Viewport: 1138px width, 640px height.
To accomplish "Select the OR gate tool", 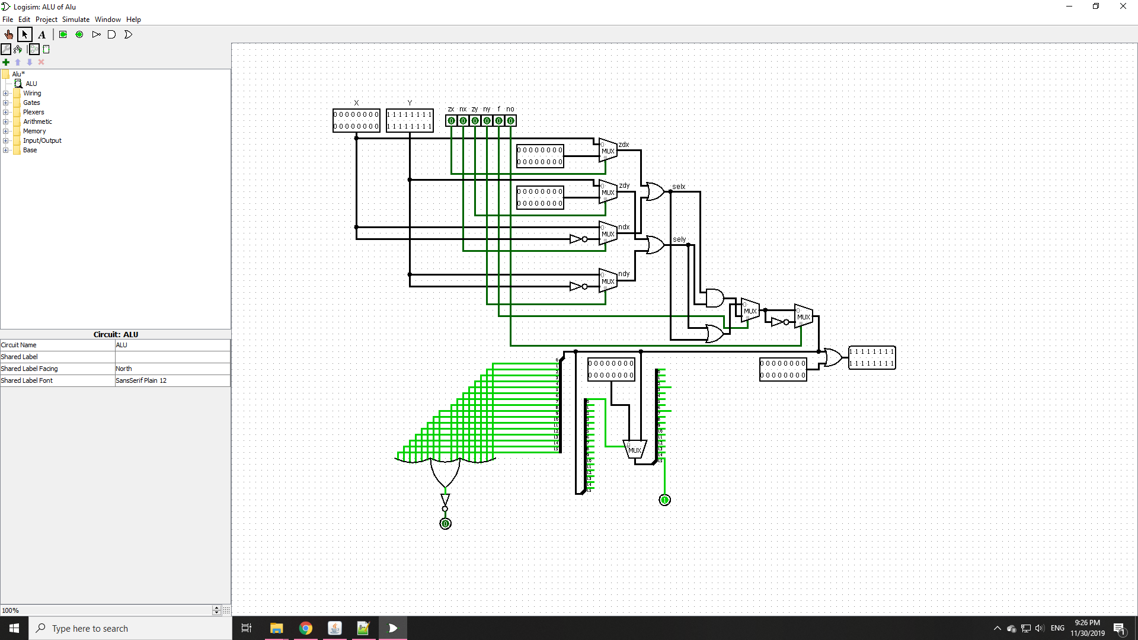I will click(x=128, y=34).
